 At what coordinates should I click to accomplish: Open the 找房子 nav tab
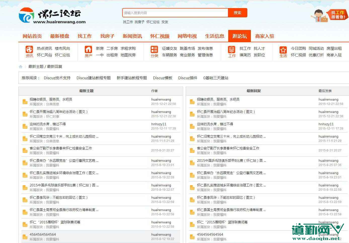tap(107, 36)
